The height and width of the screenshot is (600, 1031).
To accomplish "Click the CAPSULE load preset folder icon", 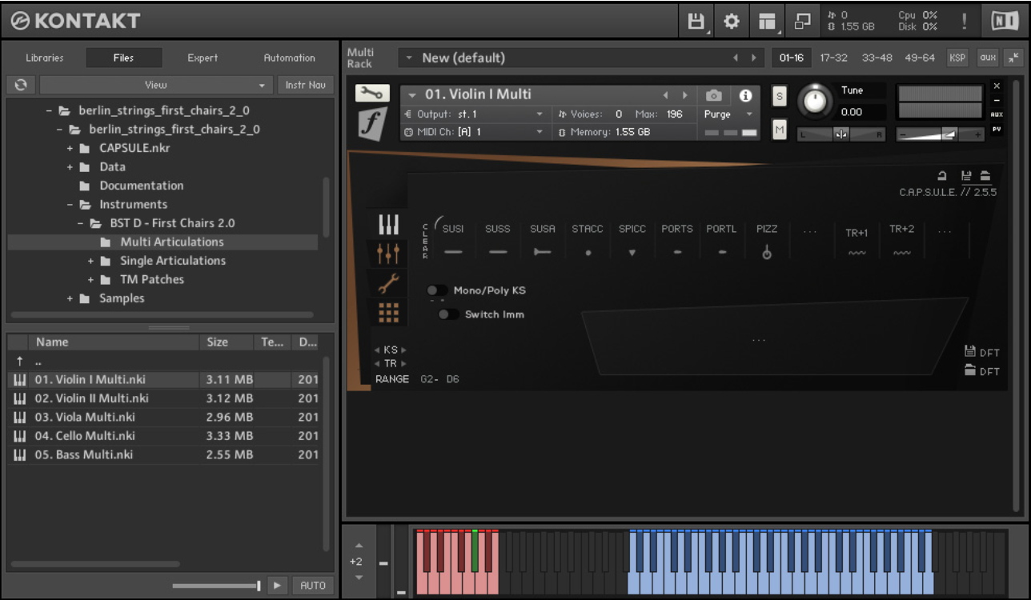I will click(x=985, y=176).
